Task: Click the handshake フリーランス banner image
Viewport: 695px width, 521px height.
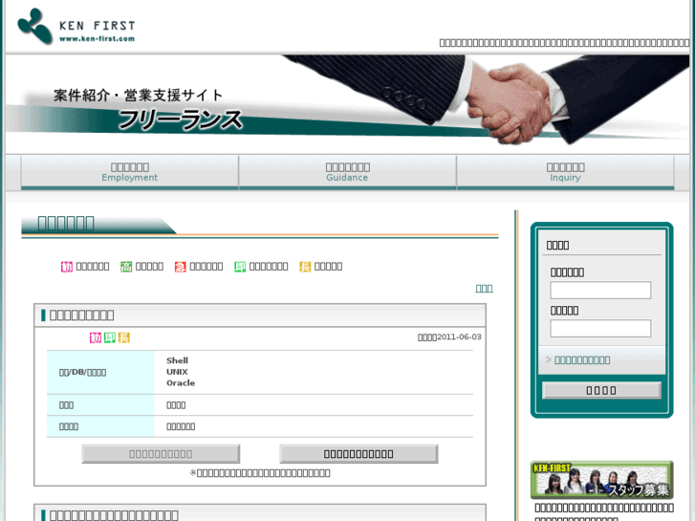Action: tap(347, 103)
